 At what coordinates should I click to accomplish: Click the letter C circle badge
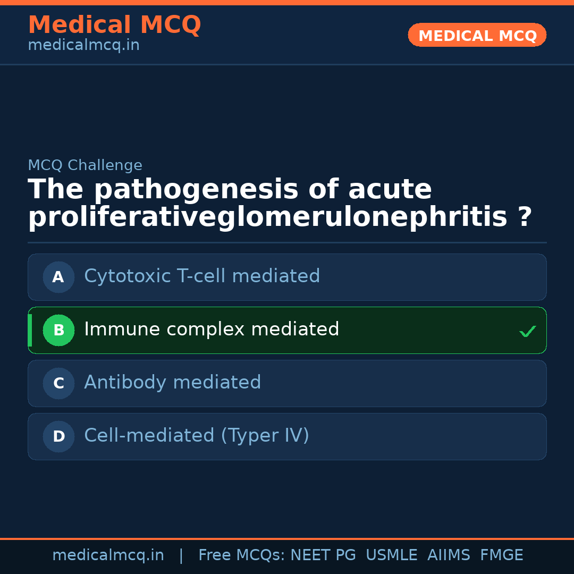[58, 383]
